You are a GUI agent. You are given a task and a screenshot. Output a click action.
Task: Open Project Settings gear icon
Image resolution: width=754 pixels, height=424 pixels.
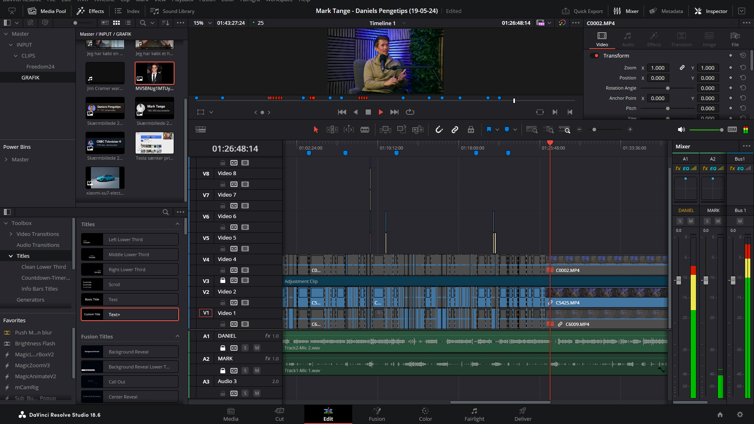point(740,415)
